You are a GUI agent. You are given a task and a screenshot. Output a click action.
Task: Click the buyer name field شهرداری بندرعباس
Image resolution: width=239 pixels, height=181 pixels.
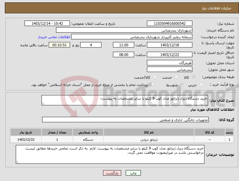pyautogui.click(x=124, y=30)
